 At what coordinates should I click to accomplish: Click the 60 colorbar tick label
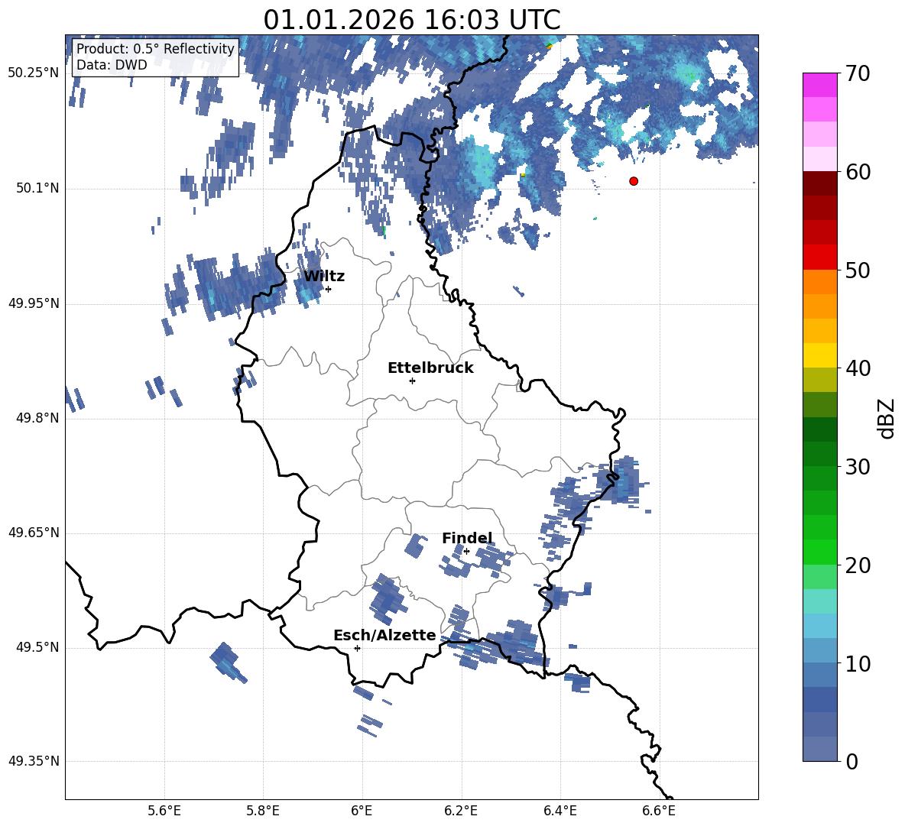click(x=858, y=172)
